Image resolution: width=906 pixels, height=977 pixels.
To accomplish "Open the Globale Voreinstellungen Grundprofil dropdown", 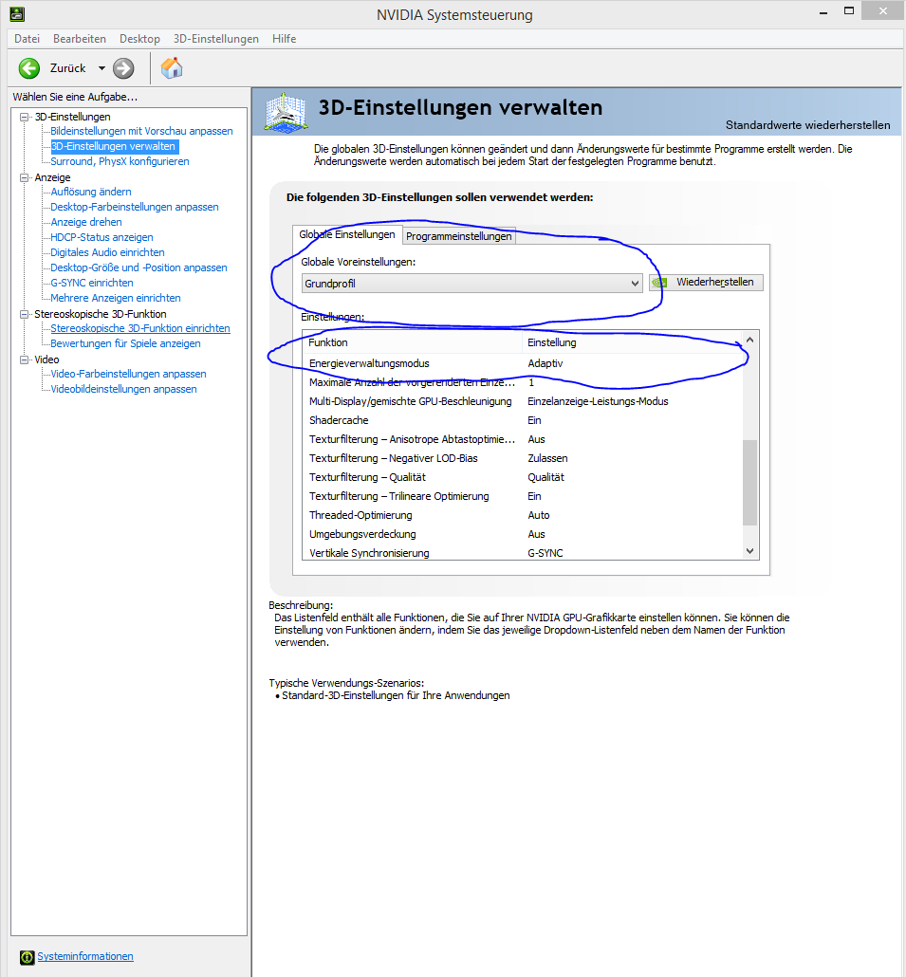I will tap(471, 284).
